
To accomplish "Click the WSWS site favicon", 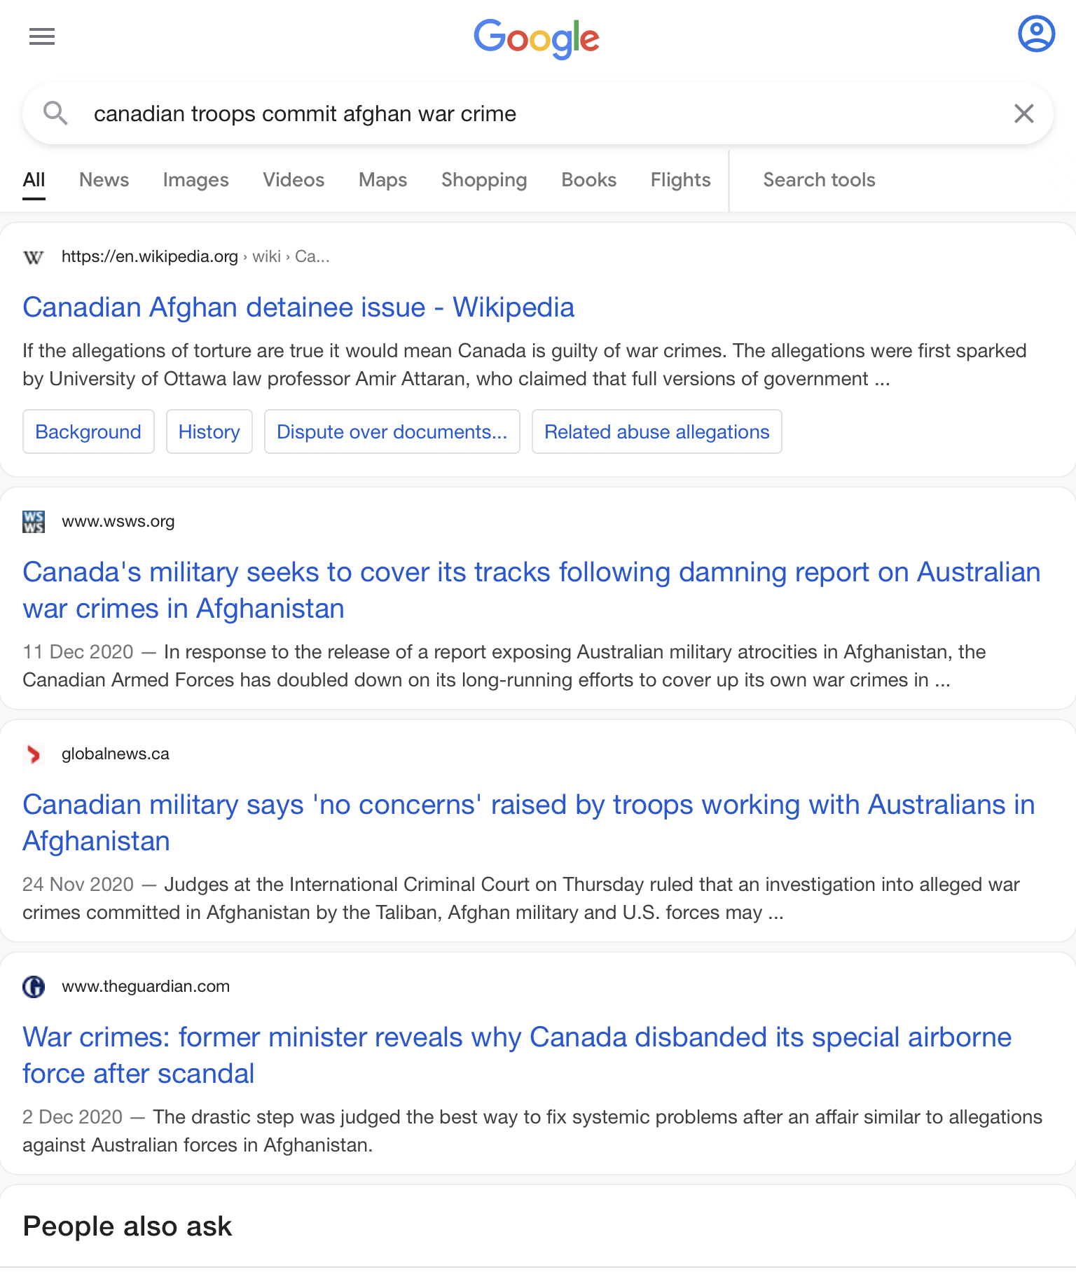I will coord(34,522).
